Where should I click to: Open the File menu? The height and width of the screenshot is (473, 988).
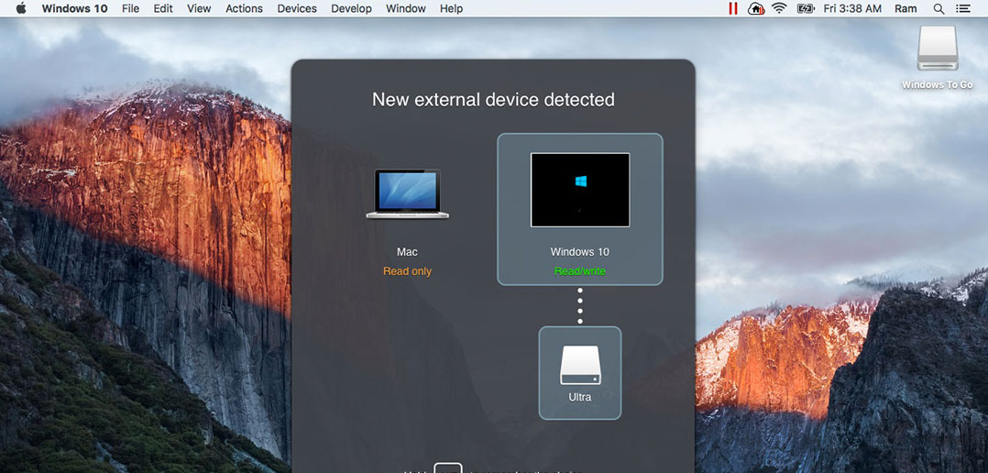tap(130, 9)
